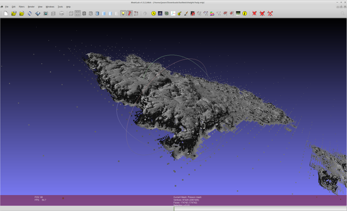Image resolution: width=347 pixels, height=211 pixels.
Task: Open the View menu
Action: (x=40, y=7)
